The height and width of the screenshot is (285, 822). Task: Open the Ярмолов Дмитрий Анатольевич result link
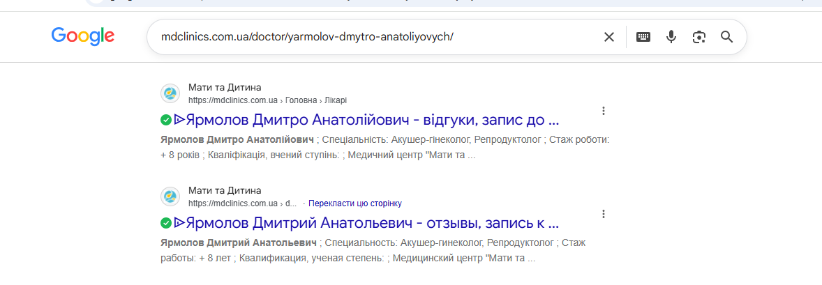pos(366,223)
